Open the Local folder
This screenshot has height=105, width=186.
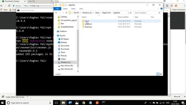[x=87, y=21]
